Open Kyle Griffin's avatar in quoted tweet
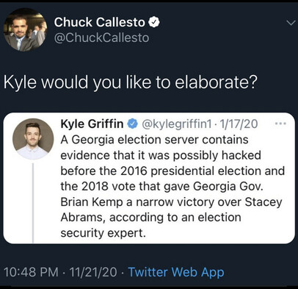 (33, 139)
